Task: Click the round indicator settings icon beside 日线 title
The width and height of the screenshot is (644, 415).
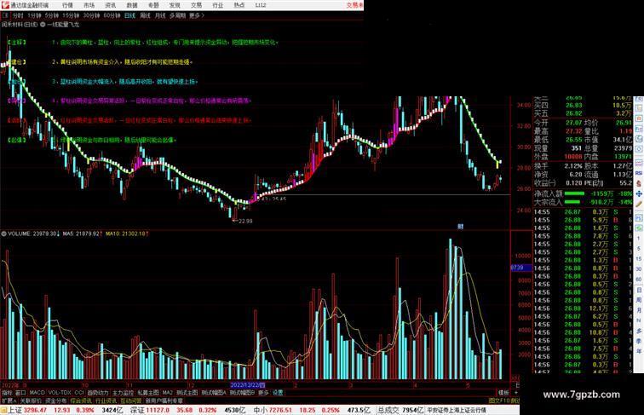Action: (43, 25)
